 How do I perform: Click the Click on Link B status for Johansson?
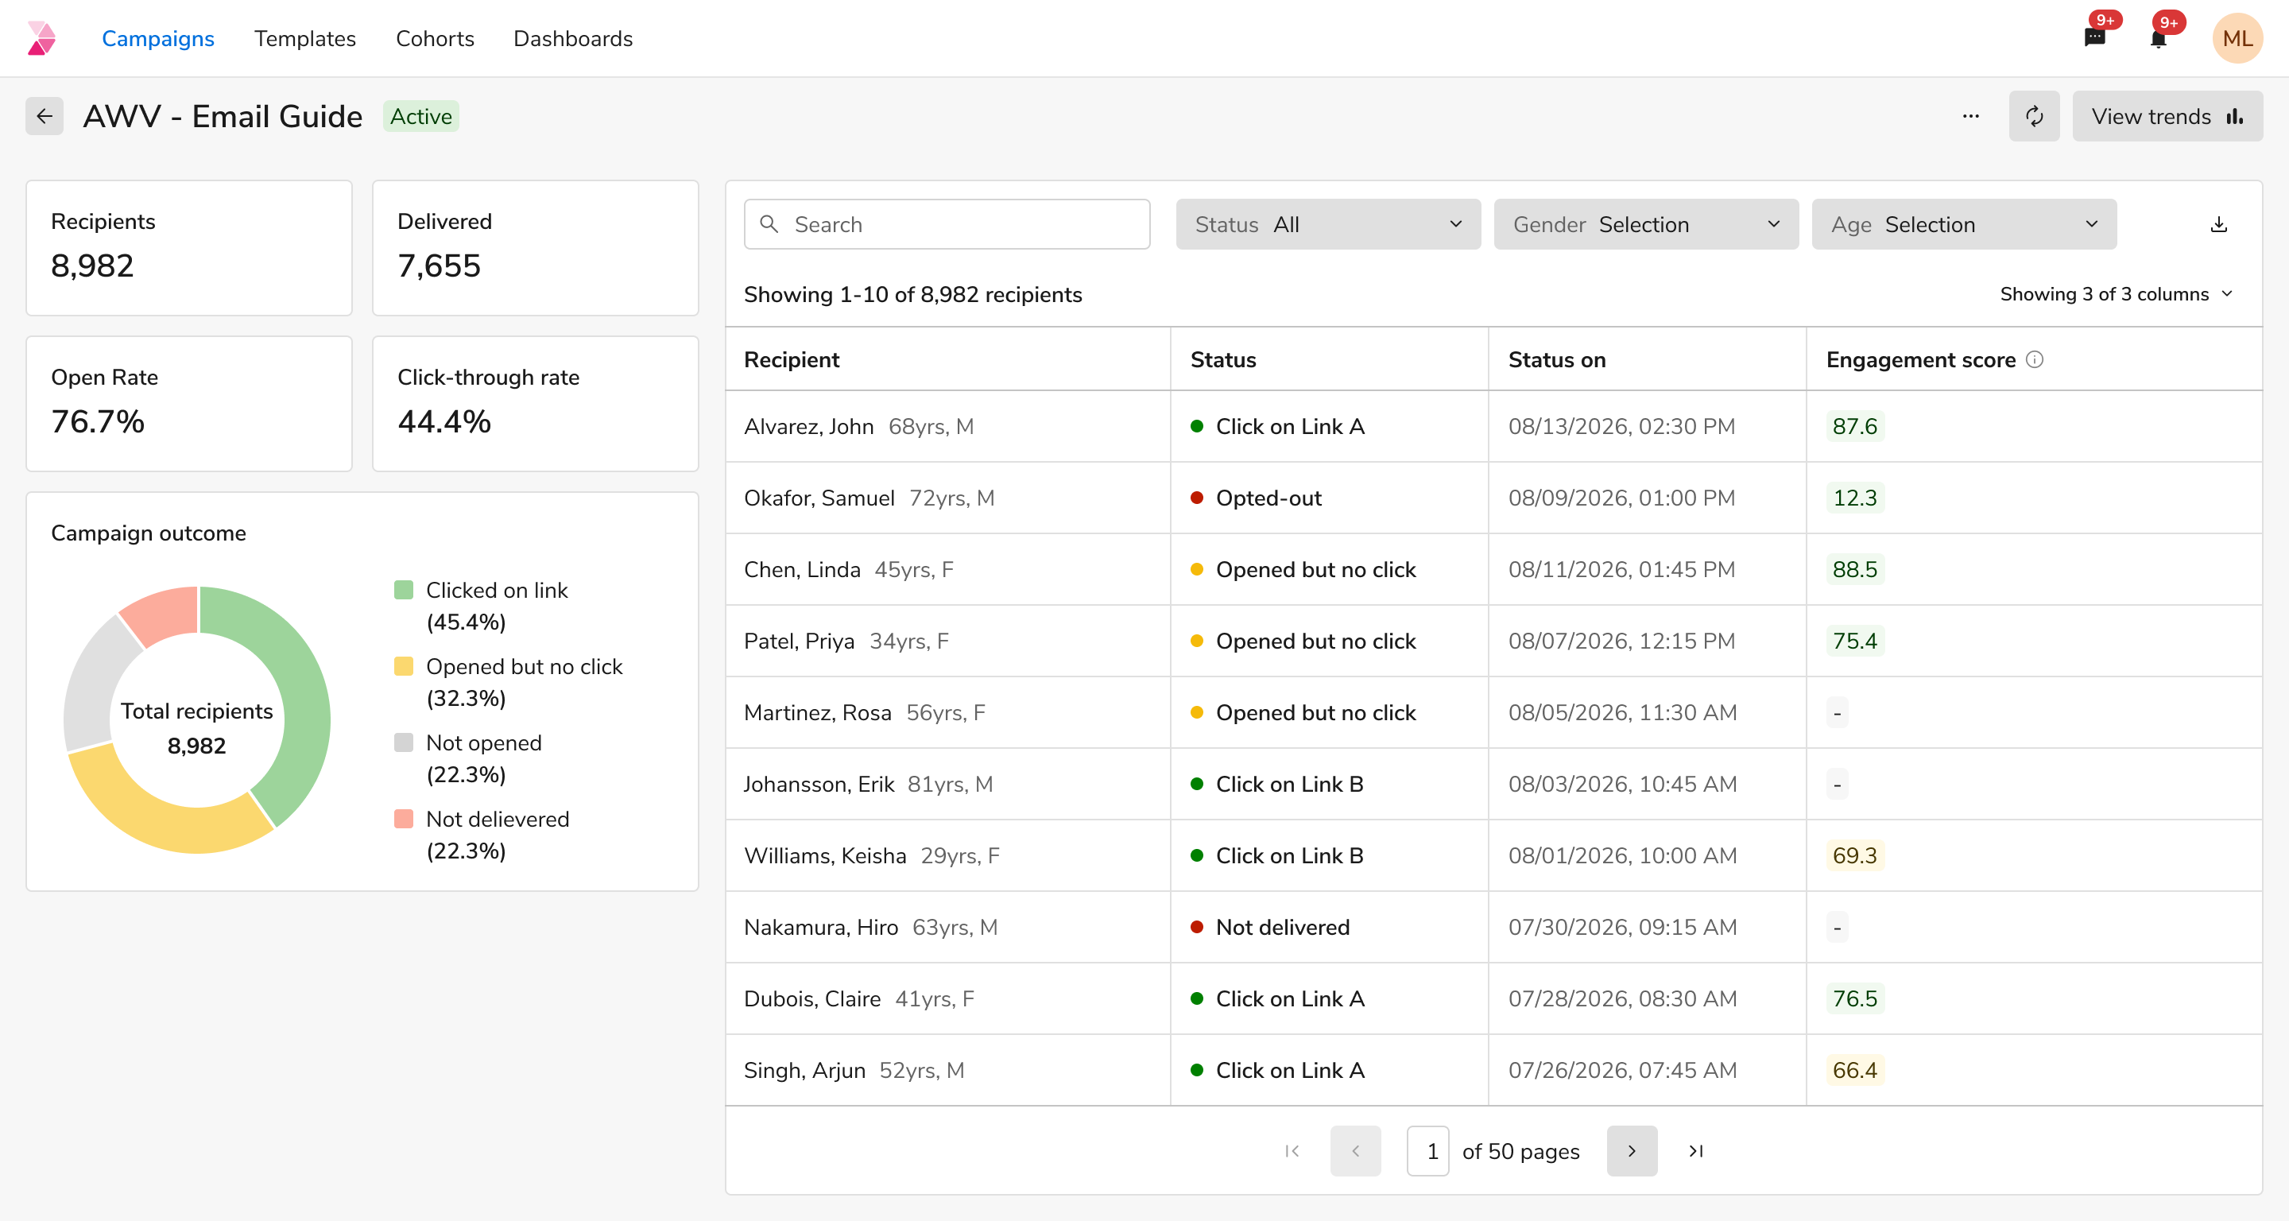click(x=1277, y=784)
